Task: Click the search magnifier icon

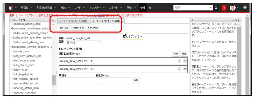Action: tap(216, 8)
